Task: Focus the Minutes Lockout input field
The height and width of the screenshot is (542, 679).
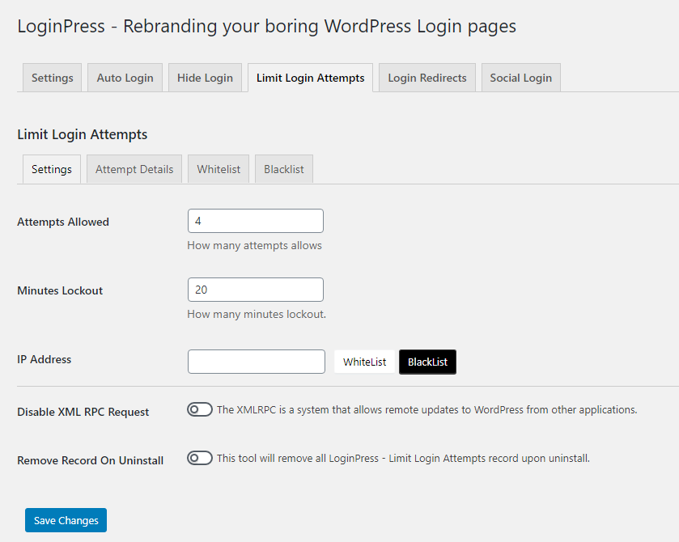Action: coord(256,290)
